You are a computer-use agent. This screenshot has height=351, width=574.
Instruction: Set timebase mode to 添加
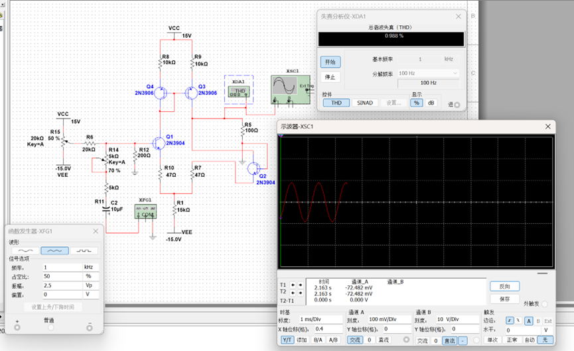[x=302, y=340]
